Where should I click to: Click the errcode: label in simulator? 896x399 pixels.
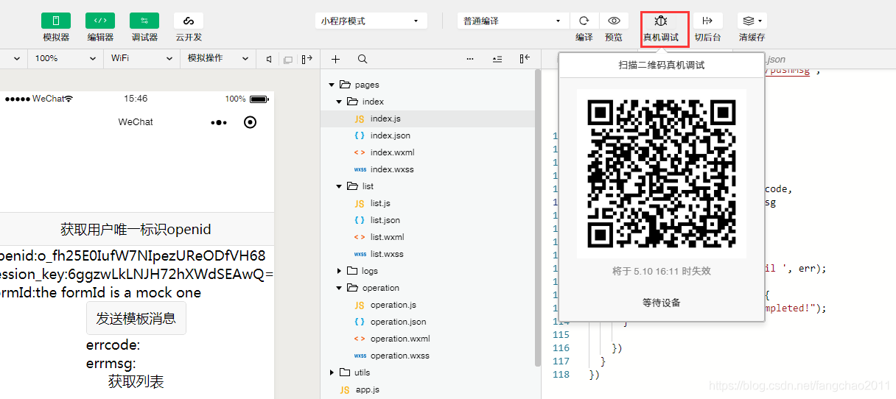click(113, 345)
